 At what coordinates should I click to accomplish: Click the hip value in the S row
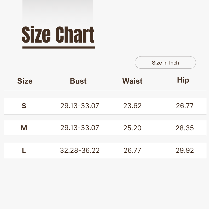tap(185, 106)
